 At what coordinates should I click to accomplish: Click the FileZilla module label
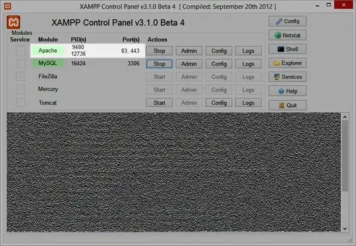(47, 76)
